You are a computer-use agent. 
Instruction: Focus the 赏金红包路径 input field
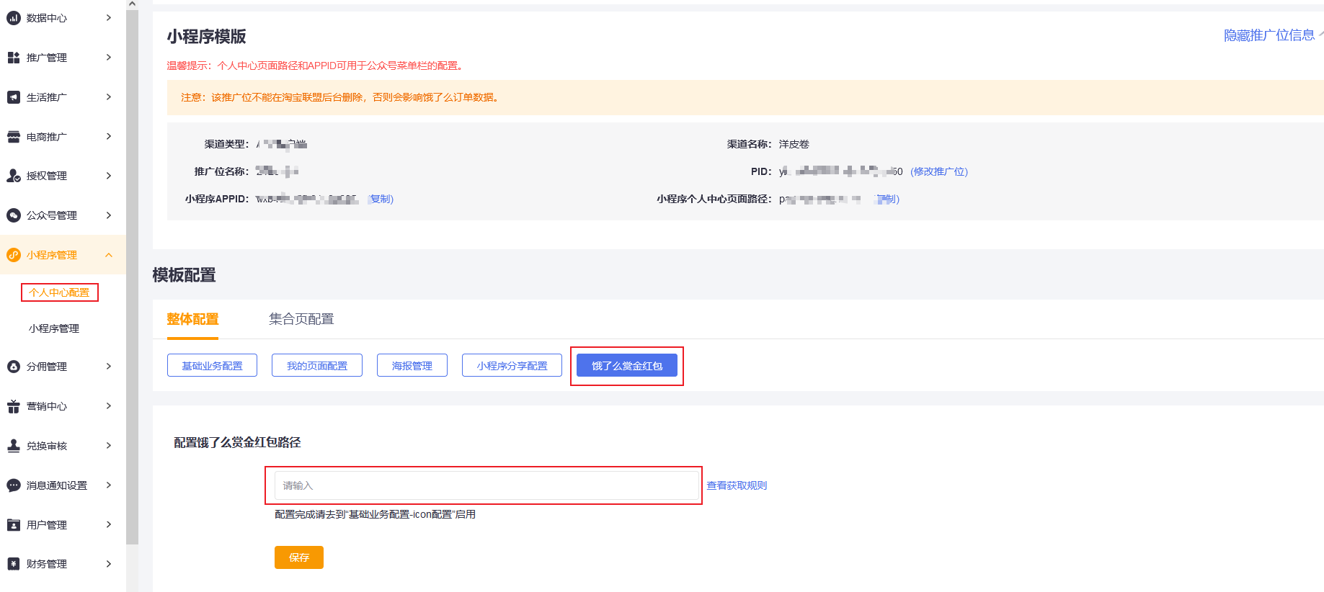click(486, 485)
